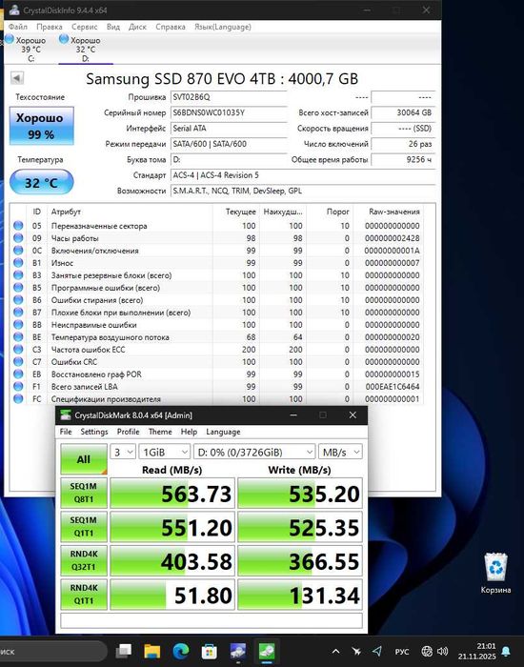Click the empty CrystalDiskMark comment box
The height and width of the screenshot is (667, 524).
coord(212,620)
